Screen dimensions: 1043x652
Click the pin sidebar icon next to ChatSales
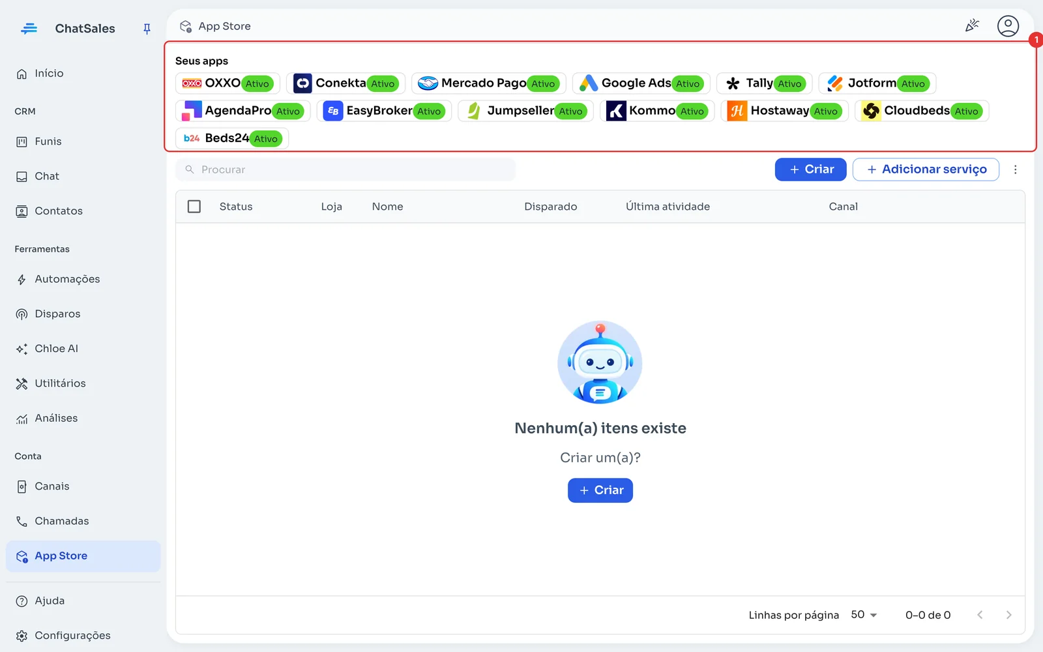pyautogui.click(x=147, y=29)
